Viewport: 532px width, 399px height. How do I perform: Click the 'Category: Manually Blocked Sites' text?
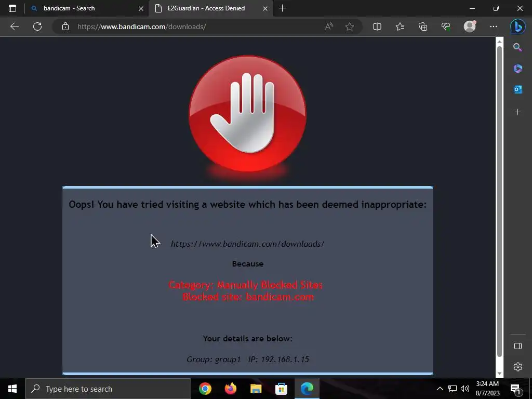246,285
